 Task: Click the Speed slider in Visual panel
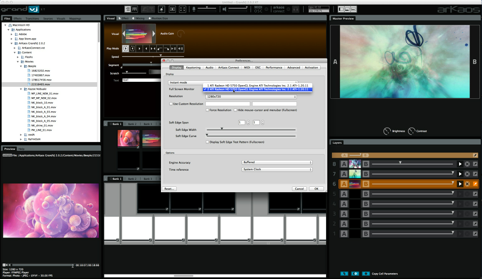pos(153,56)
